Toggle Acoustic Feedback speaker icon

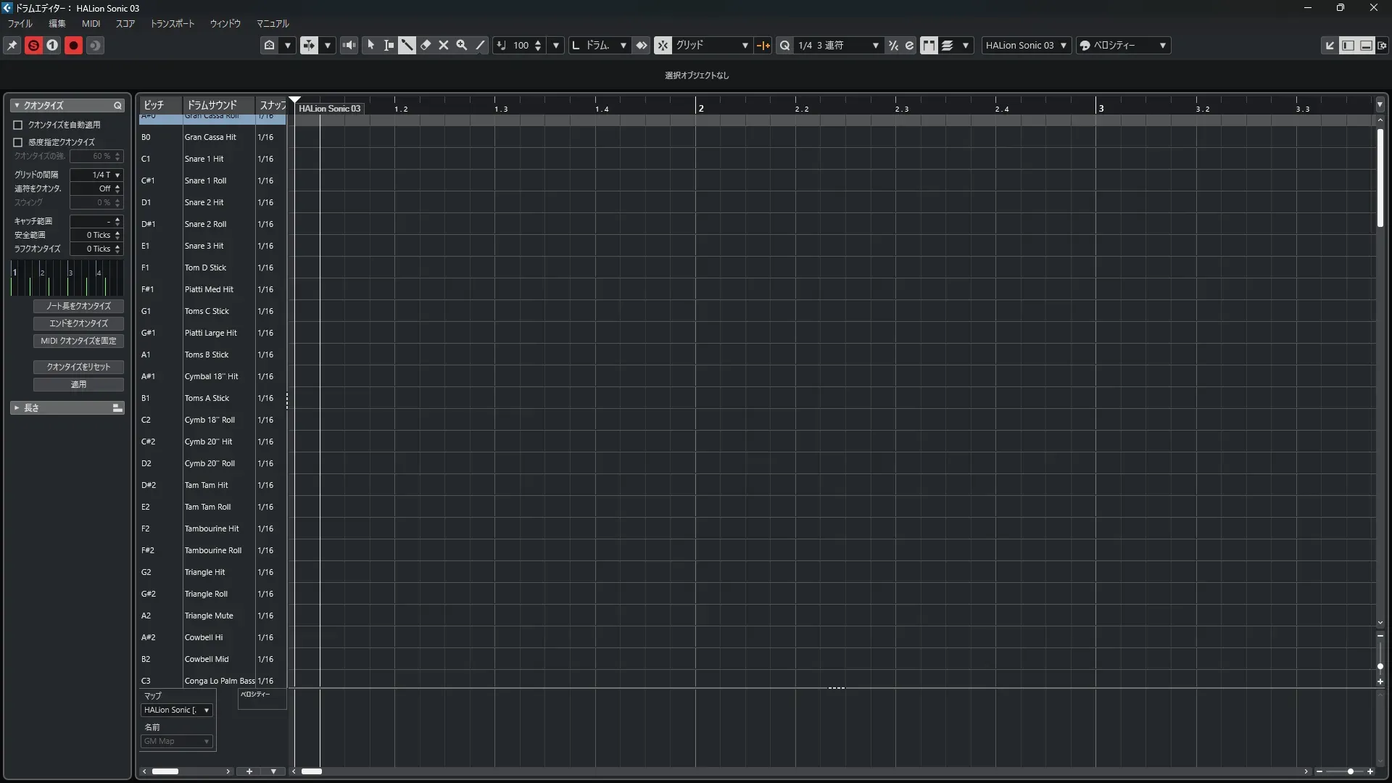pyautogui.click(x=349, y=45)
